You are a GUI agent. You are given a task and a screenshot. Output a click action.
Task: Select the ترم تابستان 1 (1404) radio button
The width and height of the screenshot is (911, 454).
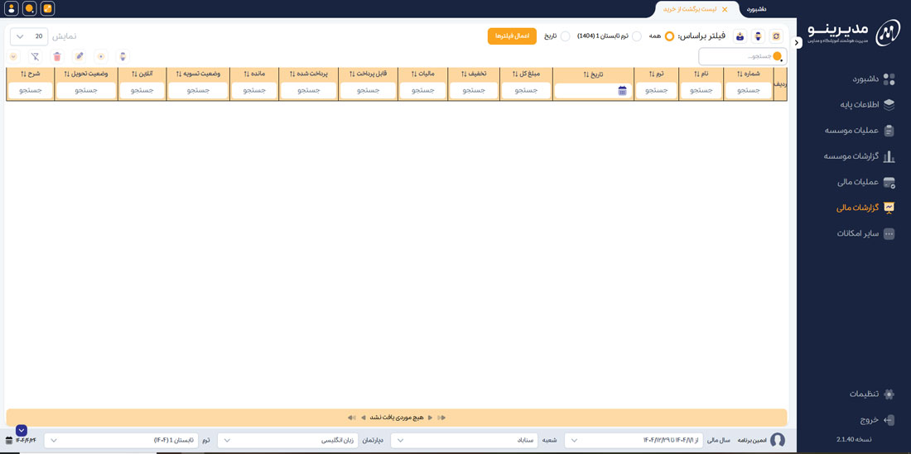636,36
